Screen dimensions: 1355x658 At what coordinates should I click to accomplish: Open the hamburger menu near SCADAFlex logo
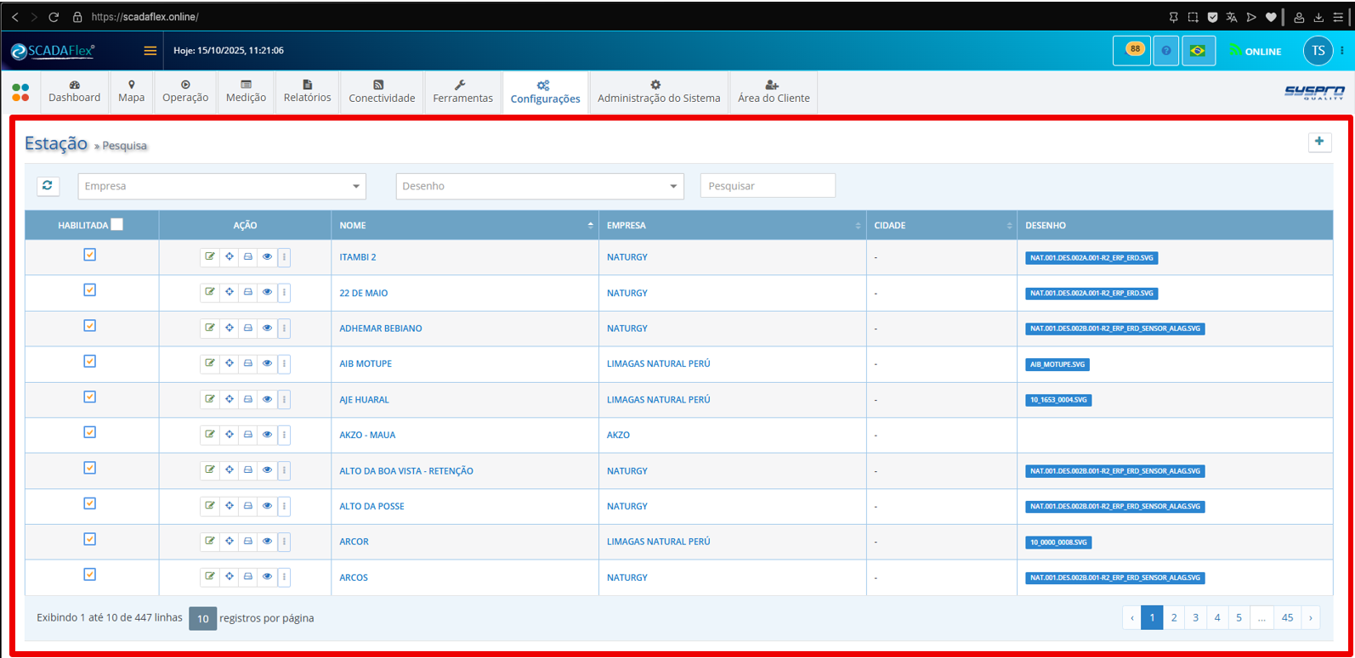(x=150, y=51)
